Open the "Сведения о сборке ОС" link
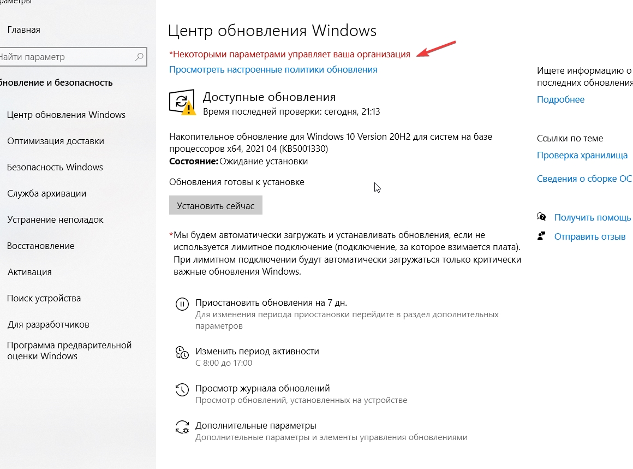This screenshot has width=633, height=469. 584,179
